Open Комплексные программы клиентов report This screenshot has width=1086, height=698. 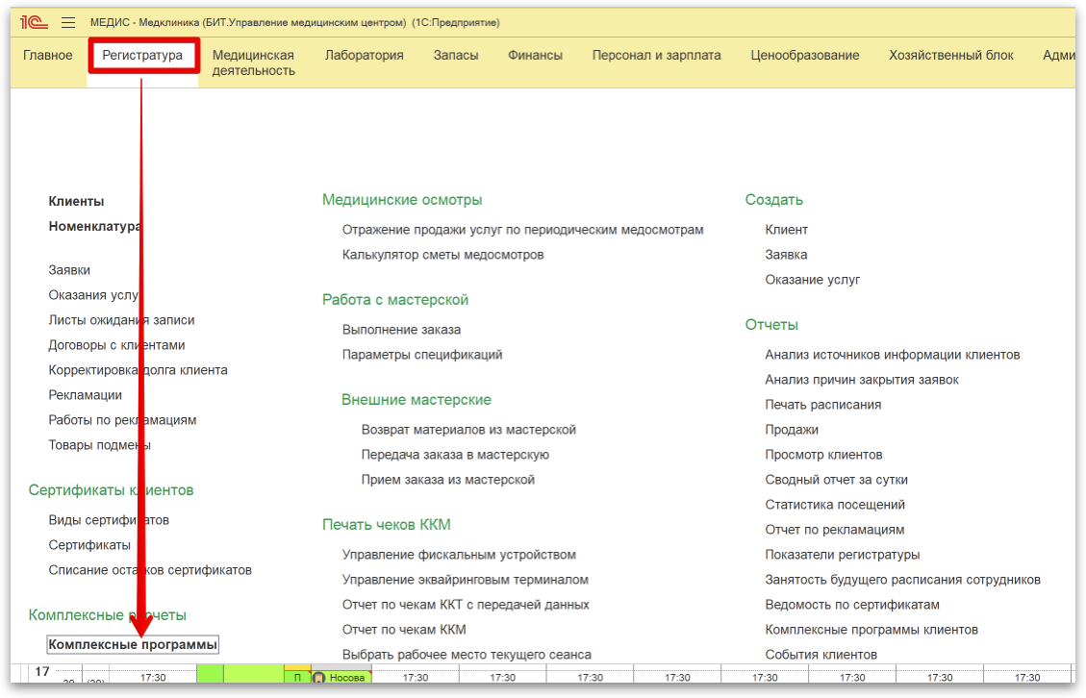[871, 630]
